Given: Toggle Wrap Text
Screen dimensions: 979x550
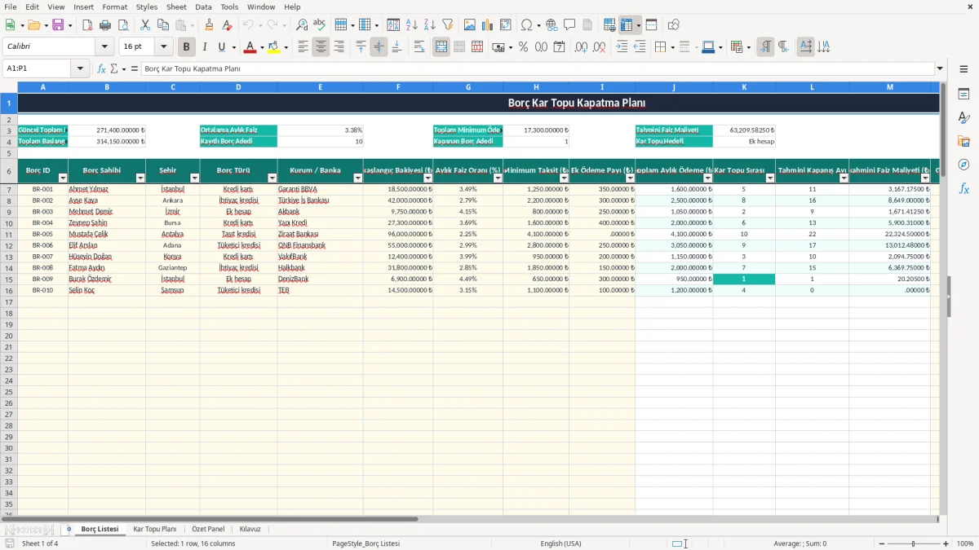Looking at the screenshot, I should pyautogui.click(x=419, y=47).
